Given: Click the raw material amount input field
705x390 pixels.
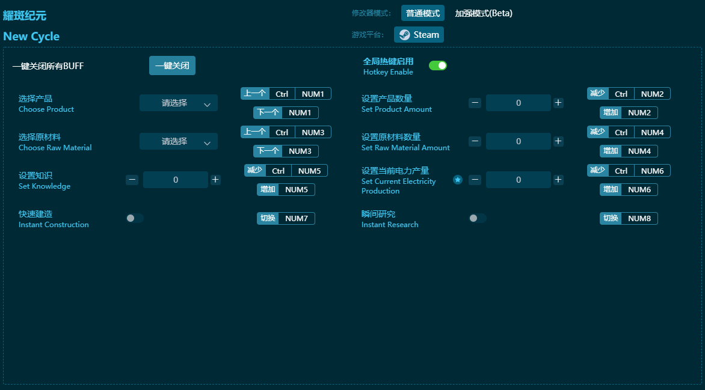Looking at the screenshot, I should [x=518, y=141].
